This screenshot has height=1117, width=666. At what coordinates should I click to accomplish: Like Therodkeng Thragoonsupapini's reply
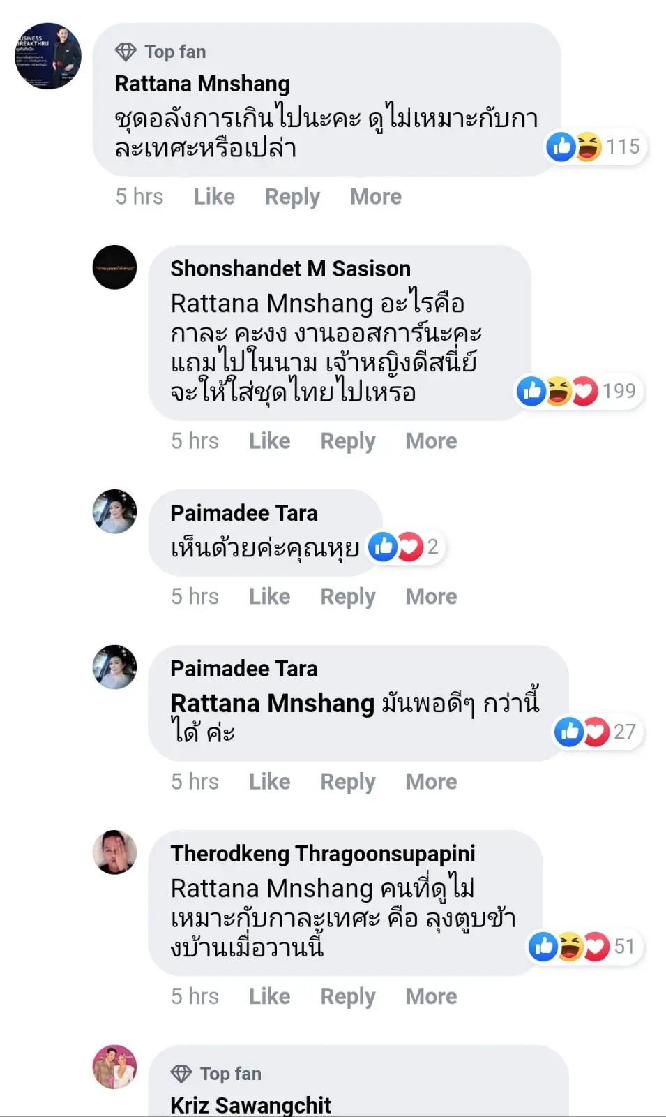269,996
